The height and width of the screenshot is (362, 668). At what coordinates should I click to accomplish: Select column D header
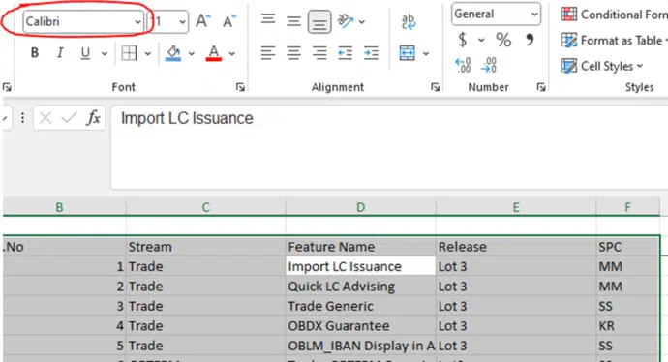tap(360, 207)
